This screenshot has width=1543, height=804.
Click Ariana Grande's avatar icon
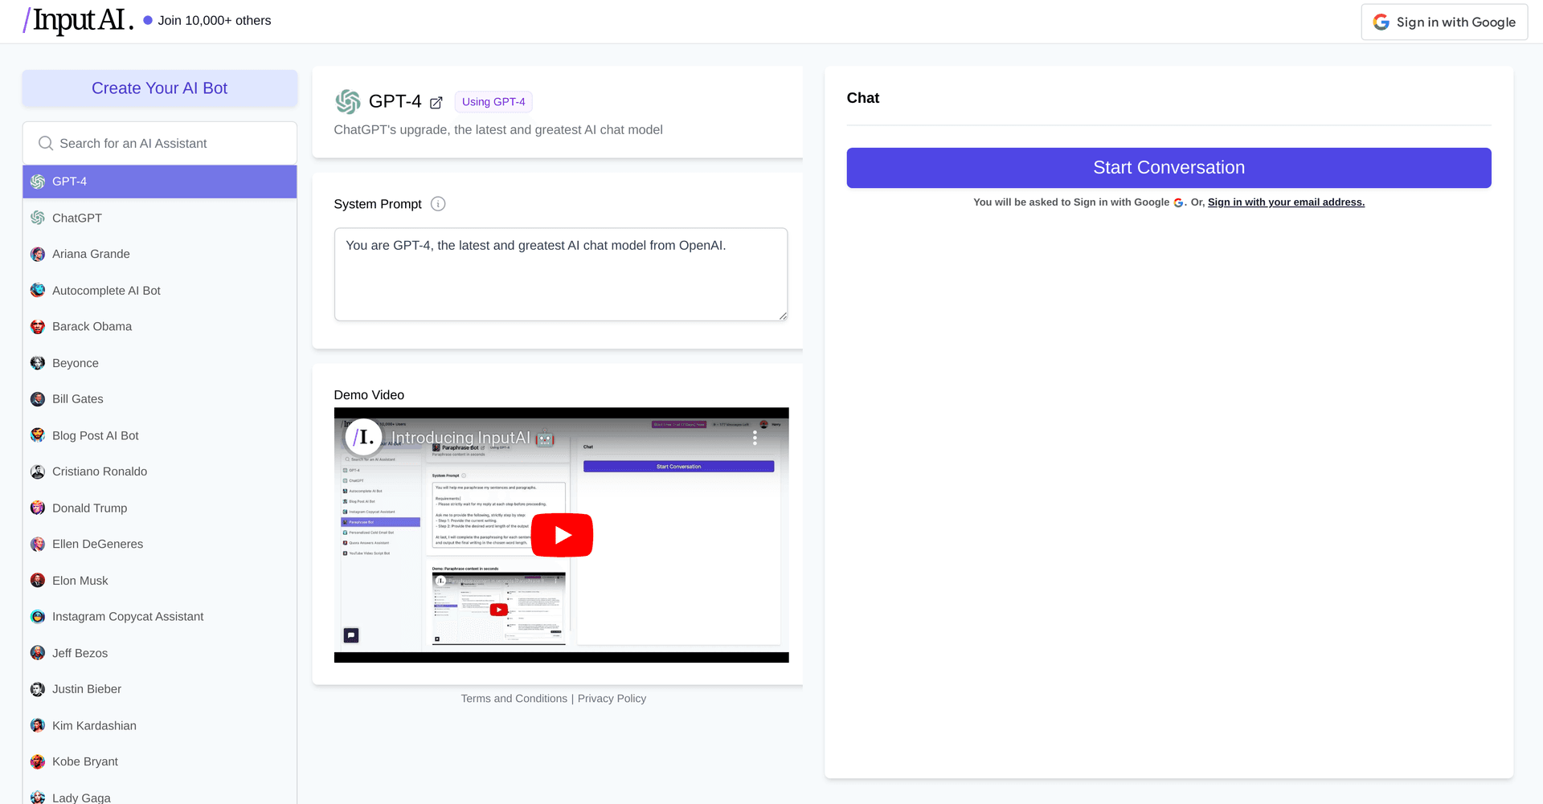38,254
